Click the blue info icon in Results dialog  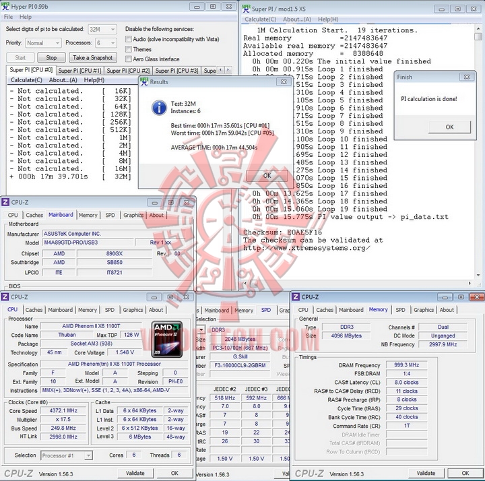coord(159,107)
